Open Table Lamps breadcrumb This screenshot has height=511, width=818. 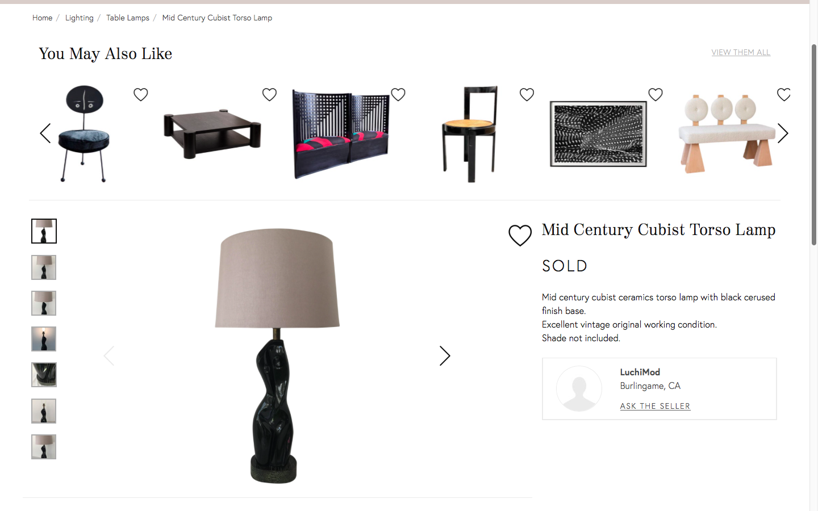coord(128,18)
